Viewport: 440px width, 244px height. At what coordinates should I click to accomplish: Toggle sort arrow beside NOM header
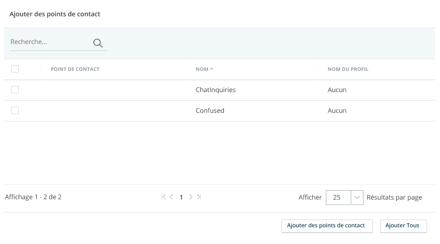[x=211, y=69]
